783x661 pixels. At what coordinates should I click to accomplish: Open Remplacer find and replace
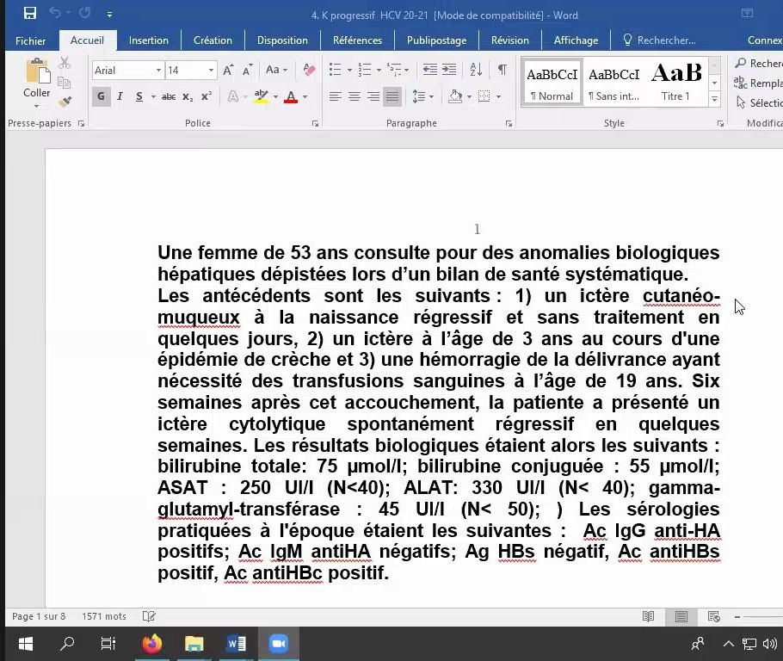[x=758, y=83]
